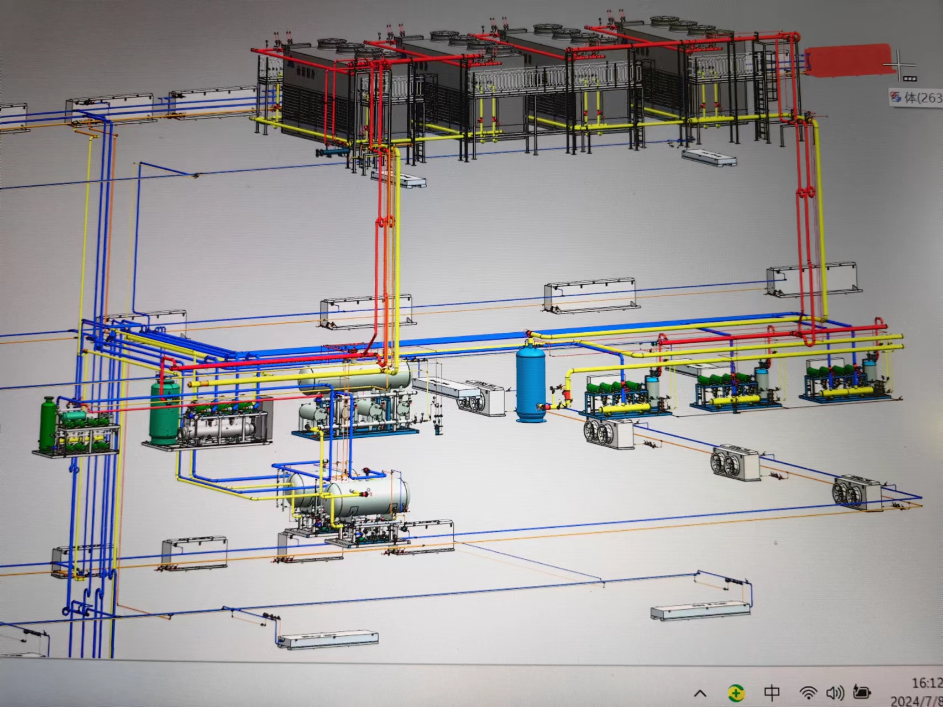The height and width of the screenshot is (707, 943).
Task: Click the large white horizontal vessel at bottom center
Action: click(x=354, y=494)
